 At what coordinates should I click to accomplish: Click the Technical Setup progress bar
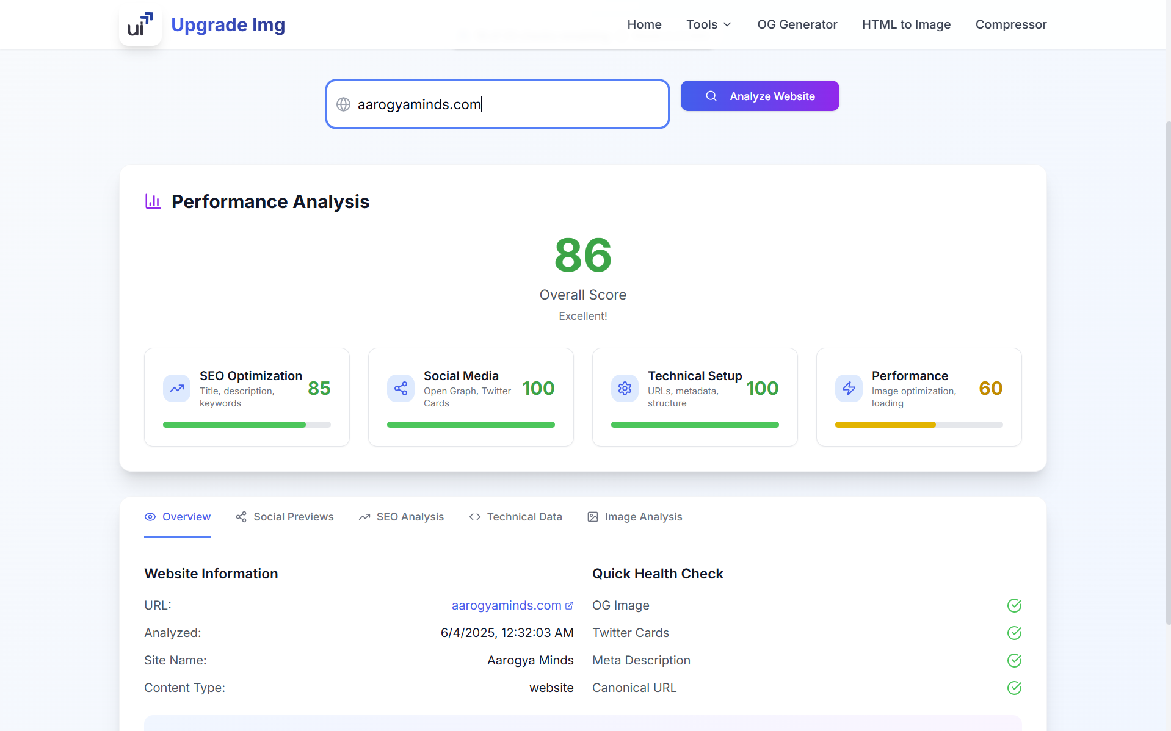pos(695,425)
